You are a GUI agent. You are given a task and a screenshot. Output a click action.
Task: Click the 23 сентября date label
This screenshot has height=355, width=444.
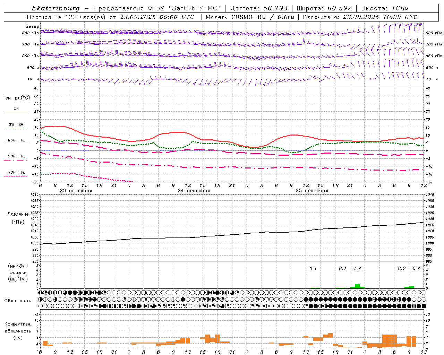76,191
